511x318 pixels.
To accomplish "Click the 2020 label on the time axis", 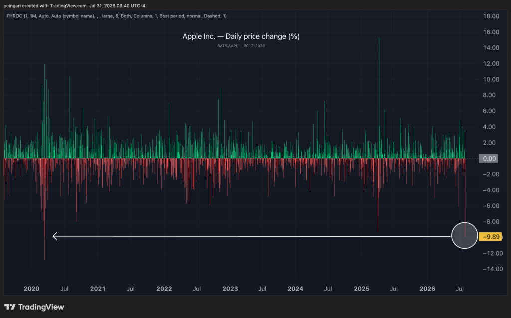I will pos(31,289).
